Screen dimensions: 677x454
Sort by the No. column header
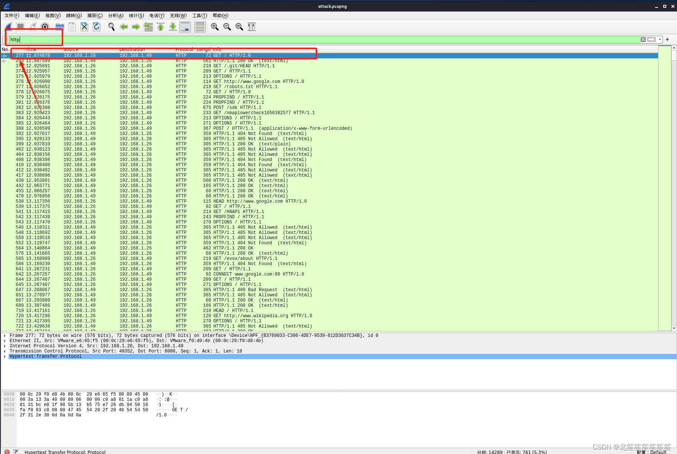coord(13,49)
